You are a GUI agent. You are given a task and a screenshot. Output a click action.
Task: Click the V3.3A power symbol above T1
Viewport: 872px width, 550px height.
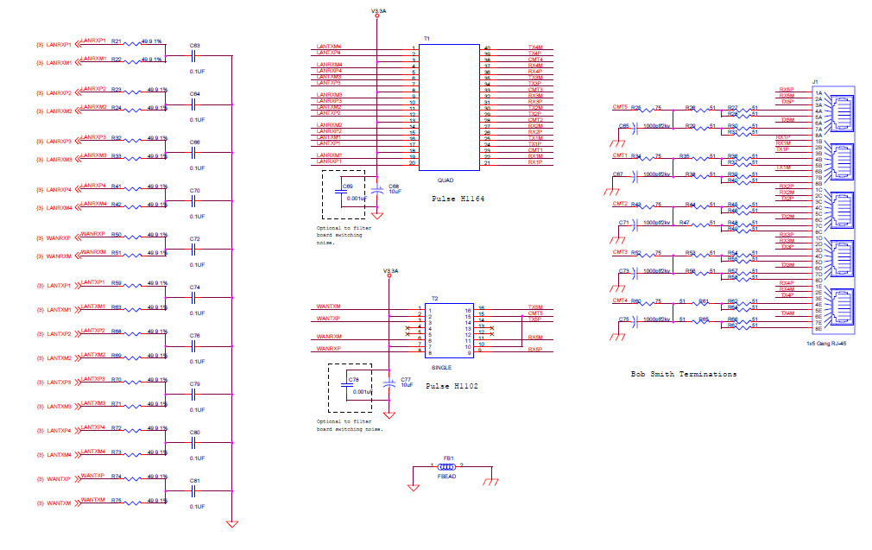[377, 13]
